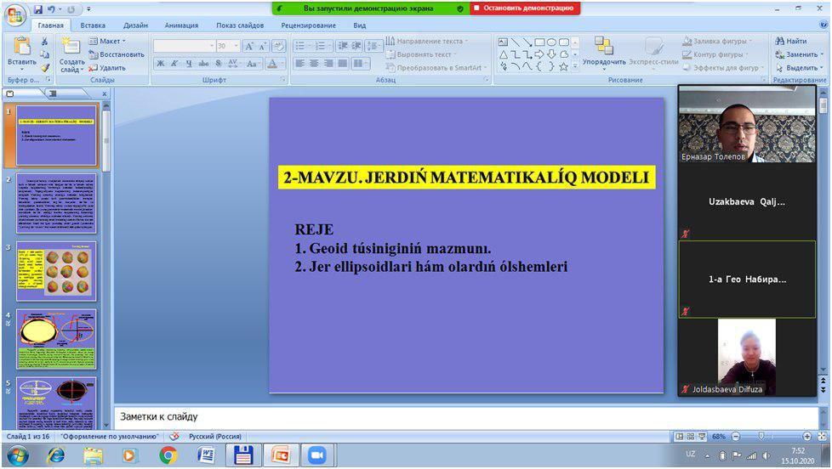
Task: Click the Найти find button
Action: (791, 41)
